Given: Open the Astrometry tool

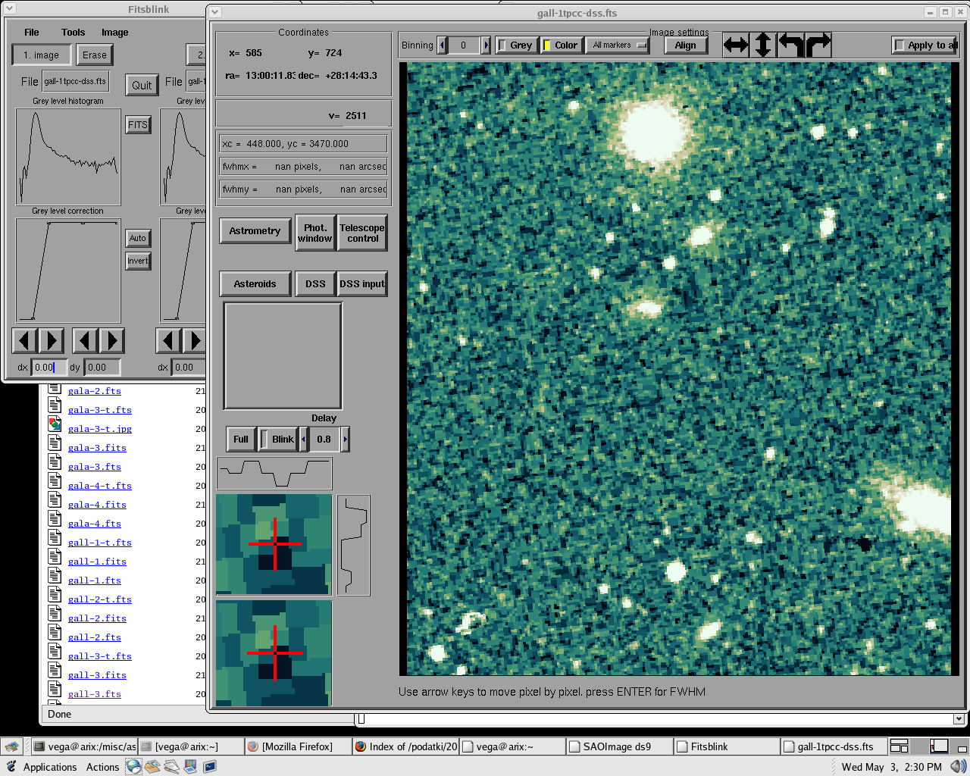Looking at the screenshot, I should point(255,231).
